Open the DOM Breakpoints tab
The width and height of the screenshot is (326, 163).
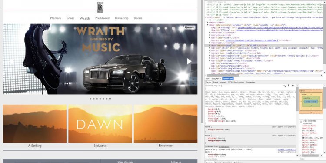tap(236, 83)
